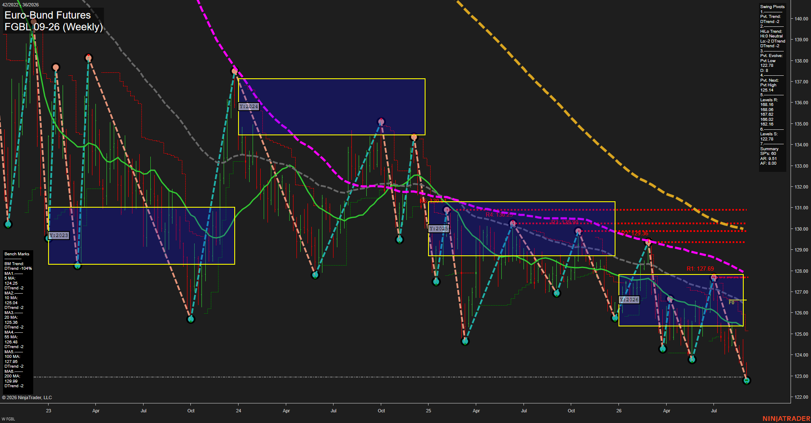The width and height of the screenshot is (811, 423).
Task: Select the 'Y:2023' yearly range label
Action: pos(59,235)
